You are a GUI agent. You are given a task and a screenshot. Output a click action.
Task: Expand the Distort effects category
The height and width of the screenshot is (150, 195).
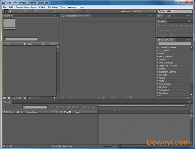tap(158, 69)
